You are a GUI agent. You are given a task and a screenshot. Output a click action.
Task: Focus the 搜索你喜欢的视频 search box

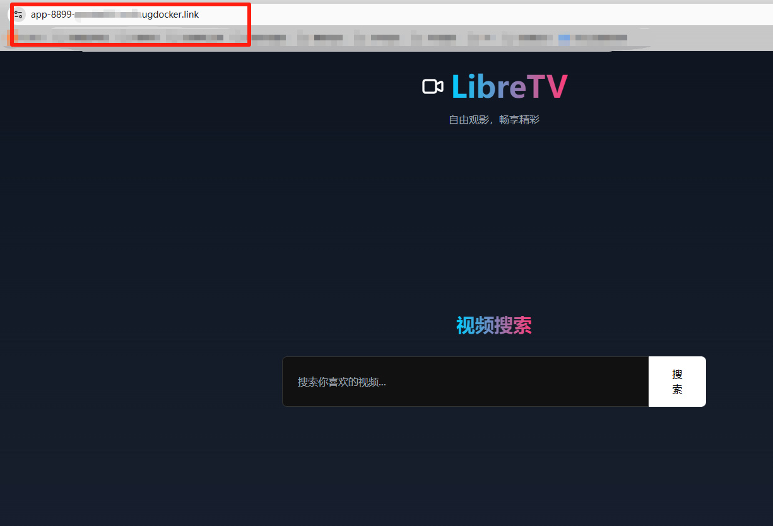tap(465, 382)
